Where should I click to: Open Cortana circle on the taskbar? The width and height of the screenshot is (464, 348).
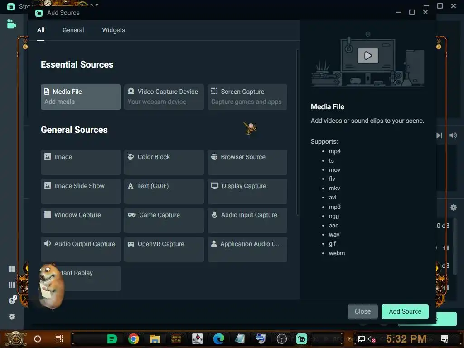38,339
